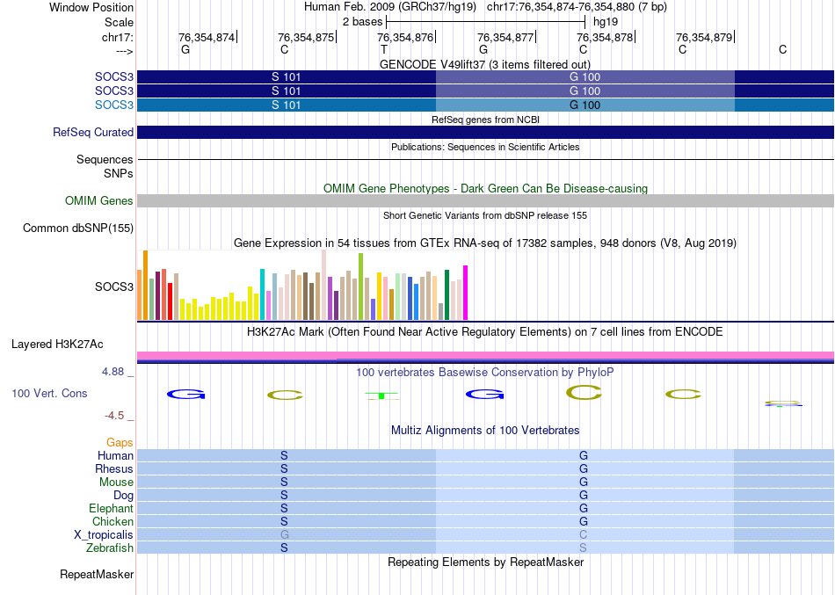Select the 'Human Feb. 2009 (GRCh37/hg19)' assembly text

(x=389, y=7)
